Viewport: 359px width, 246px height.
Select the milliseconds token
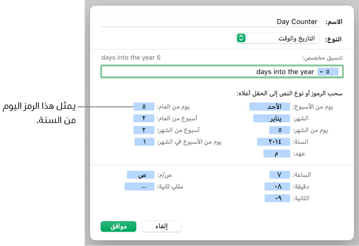pos(139,186)
